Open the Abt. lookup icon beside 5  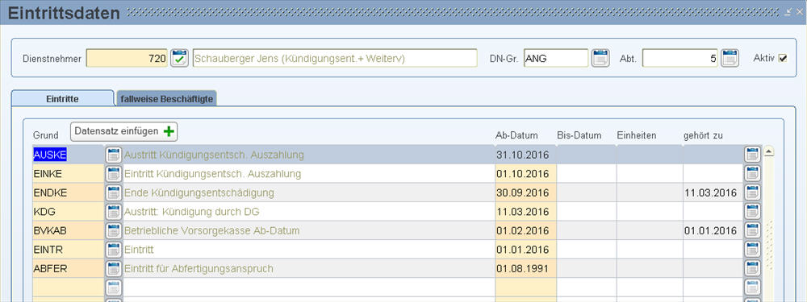[x=730, y=58]
